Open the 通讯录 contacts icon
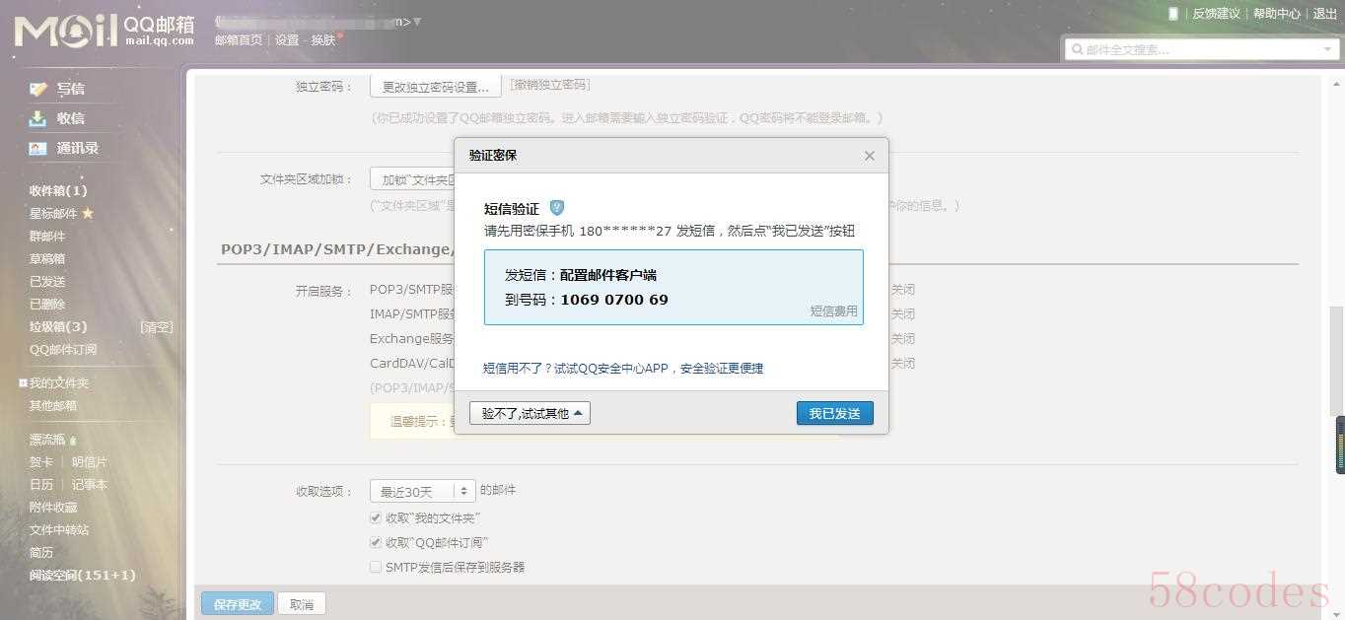Image resolution: width=1345 pixels, height=620 pixels. pyautogui.click(x=38, y=149)
